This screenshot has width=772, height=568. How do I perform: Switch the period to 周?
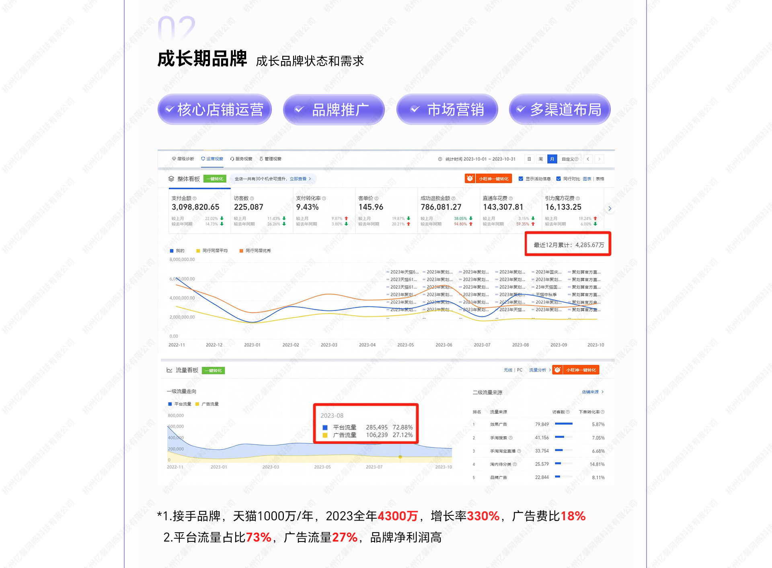point(541,159)
